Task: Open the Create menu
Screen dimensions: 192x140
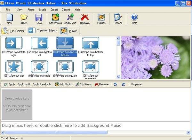Action: [x=54, y=10]
